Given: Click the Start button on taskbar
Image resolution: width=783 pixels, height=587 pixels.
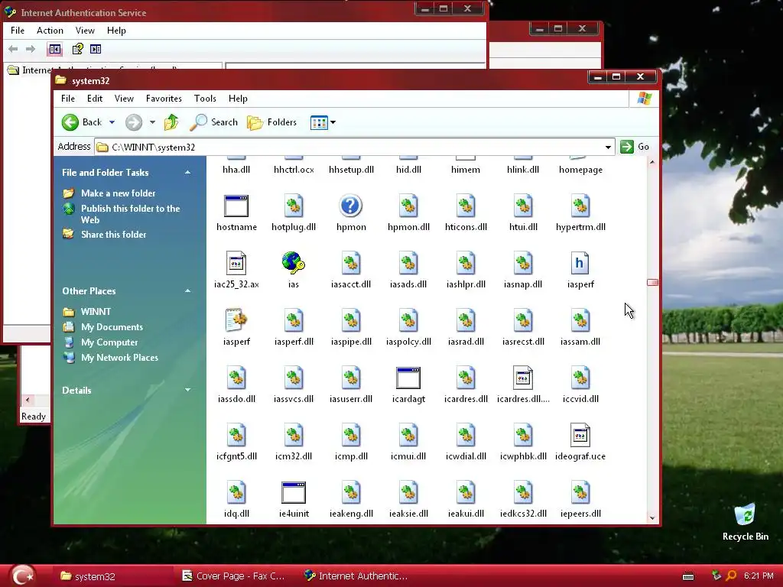Looking at the screenshot, I should pos(22,576).
